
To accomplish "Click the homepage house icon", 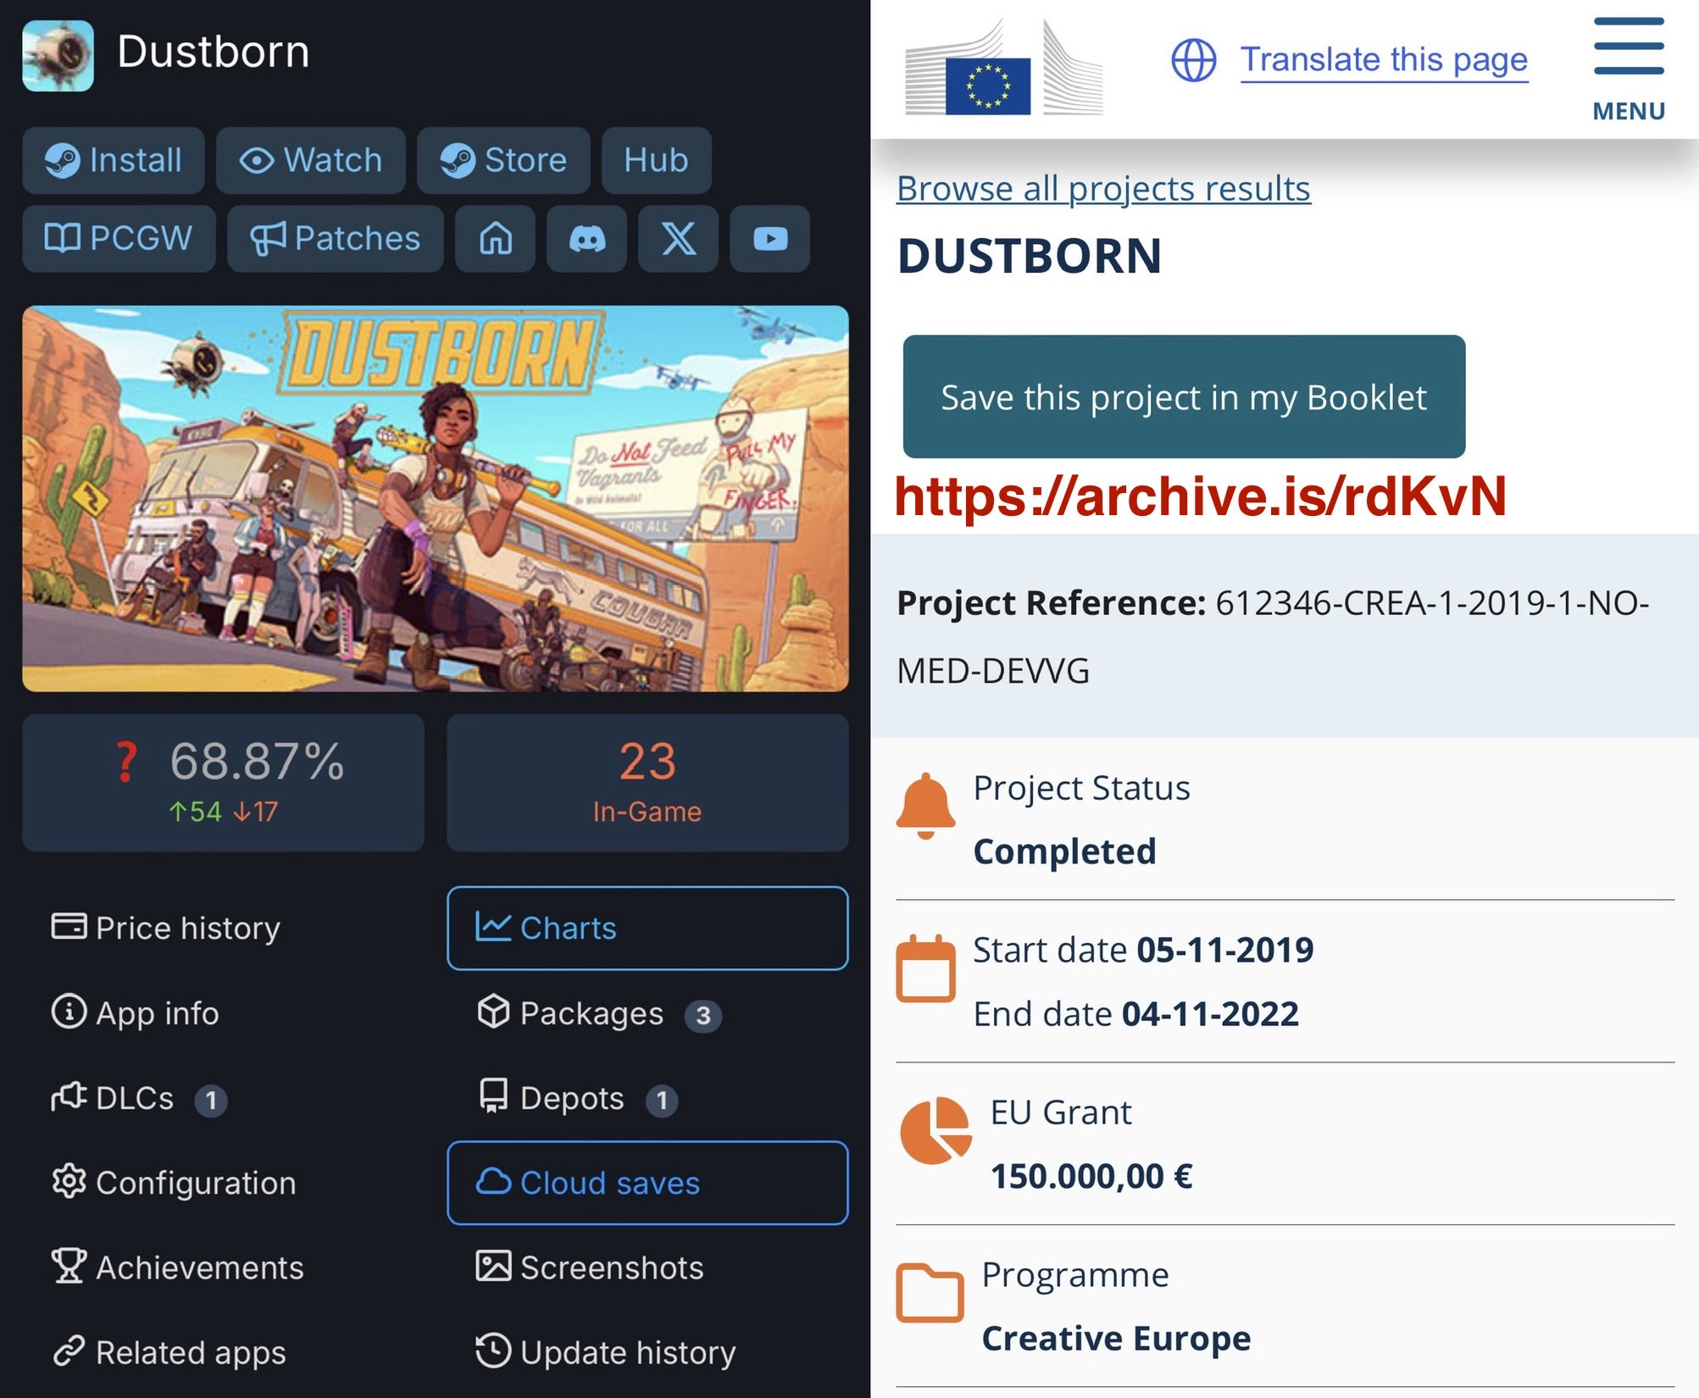I will (496, 238).
